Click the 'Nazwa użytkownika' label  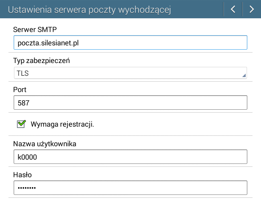45,144
